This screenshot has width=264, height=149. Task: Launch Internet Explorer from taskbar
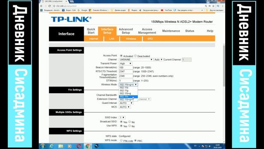click(52, 146)
